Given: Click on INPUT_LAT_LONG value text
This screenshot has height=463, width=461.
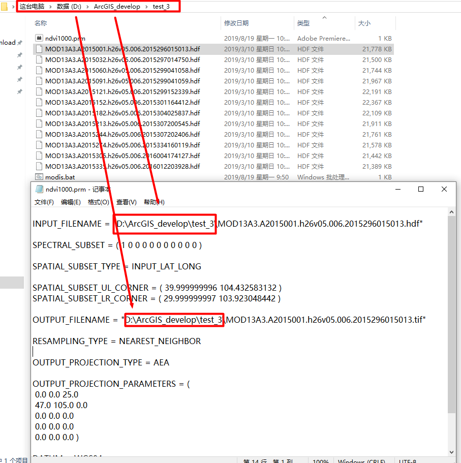Looking at the screenshot, I should 166,267.
